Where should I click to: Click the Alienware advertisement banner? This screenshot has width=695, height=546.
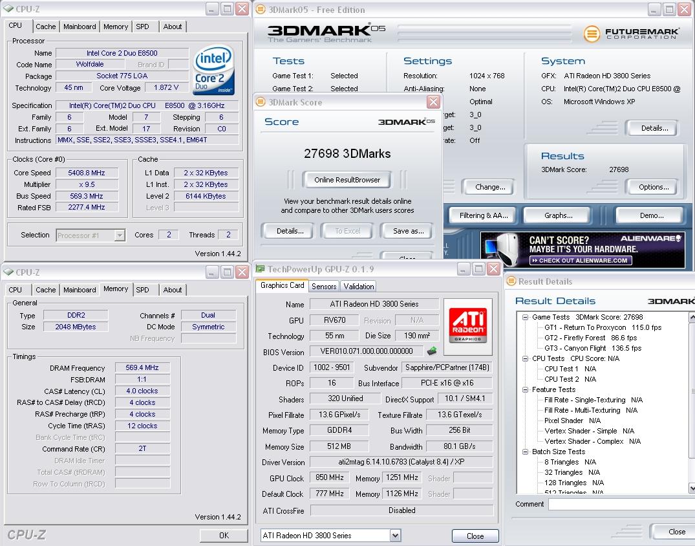pyautogui.click(x=583, y=249)
